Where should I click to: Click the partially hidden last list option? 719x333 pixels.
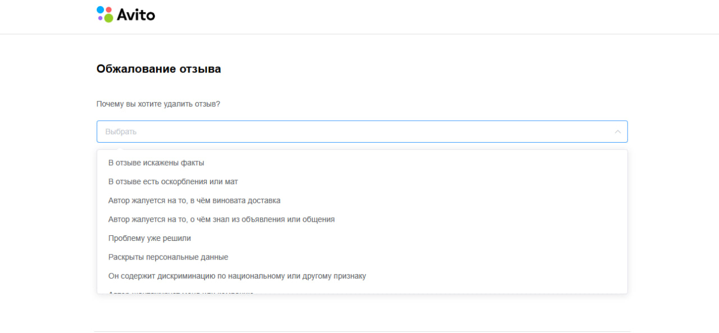pos(181,291)
